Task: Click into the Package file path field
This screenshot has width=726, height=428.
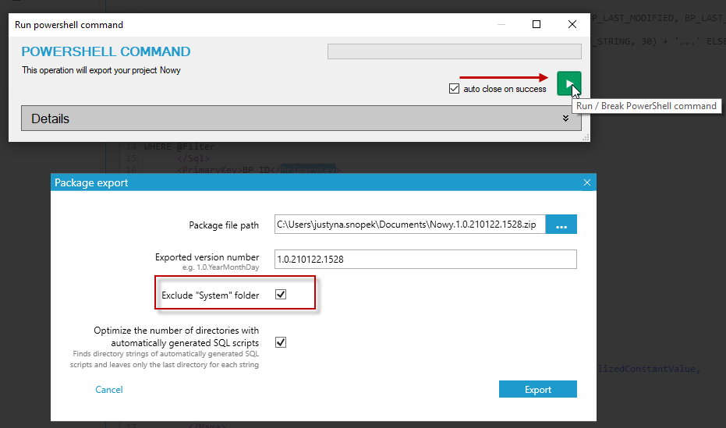Action: pyautogui.click(x=409, y=225)
